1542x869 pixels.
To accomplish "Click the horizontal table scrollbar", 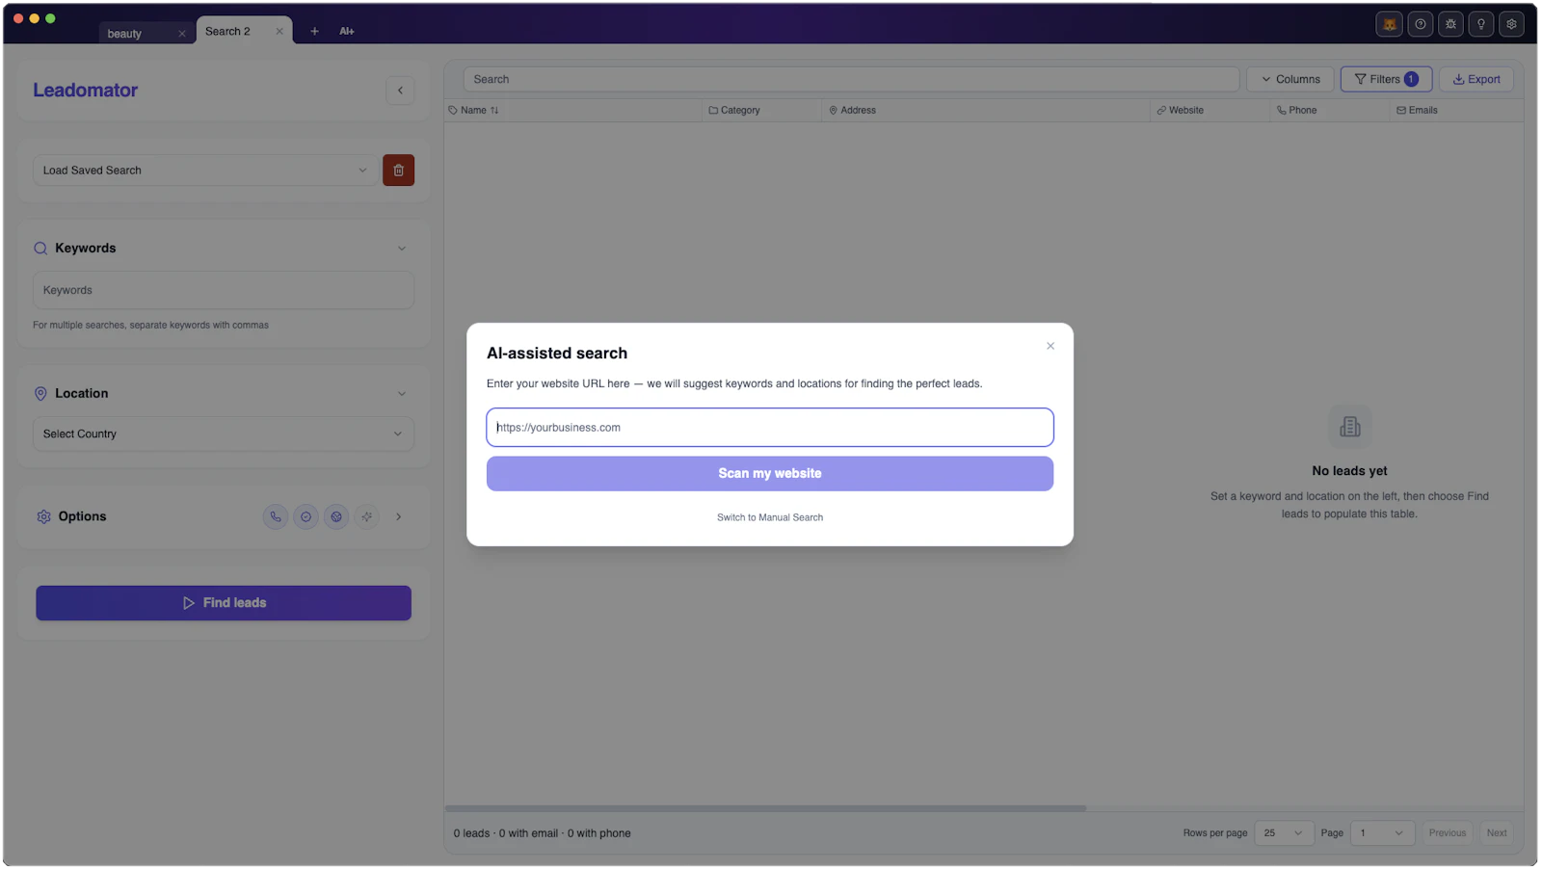I will 765,809.
